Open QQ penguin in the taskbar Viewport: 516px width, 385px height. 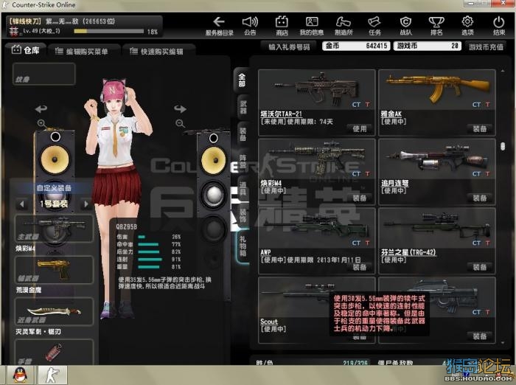20,375
